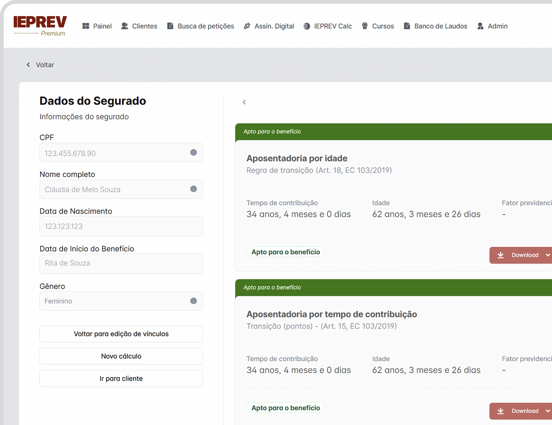
Task: Click Transição (pontos) - (Art. 15, EC 103/2019) text
Action: coord(322,326)
